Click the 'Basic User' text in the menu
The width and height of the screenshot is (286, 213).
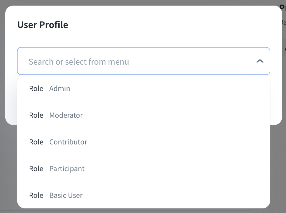[x=66, y=196]
